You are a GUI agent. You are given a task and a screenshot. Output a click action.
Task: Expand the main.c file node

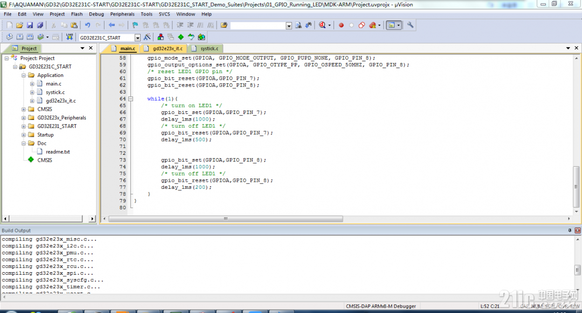[32, 84]
